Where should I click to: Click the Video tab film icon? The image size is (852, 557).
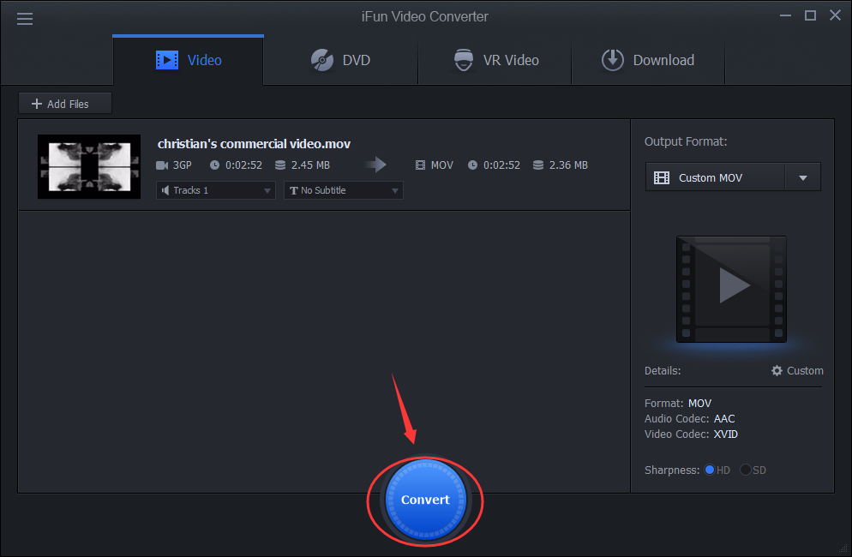(167, 60)
